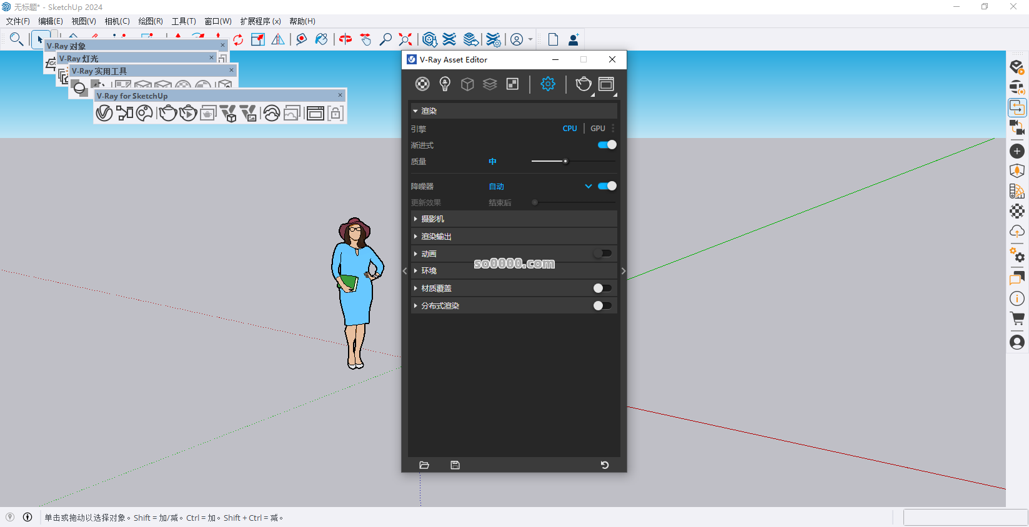Toggle the 降噪器 denoiser switch

607,186
